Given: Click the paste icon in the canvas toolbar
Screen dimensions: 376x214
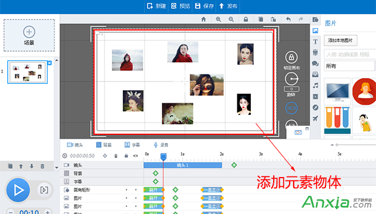Looking at the screenshot, I should pyautogui.click(x=273, y=19).
